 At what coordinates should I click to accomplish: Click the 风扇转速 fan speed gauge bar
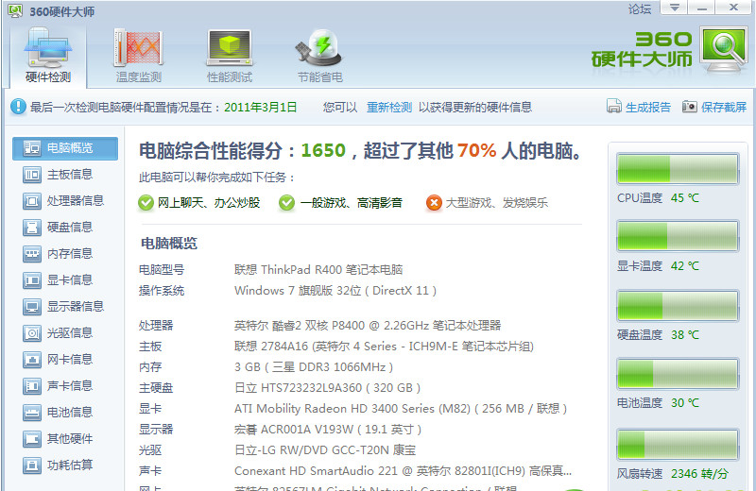click(678, 445)
